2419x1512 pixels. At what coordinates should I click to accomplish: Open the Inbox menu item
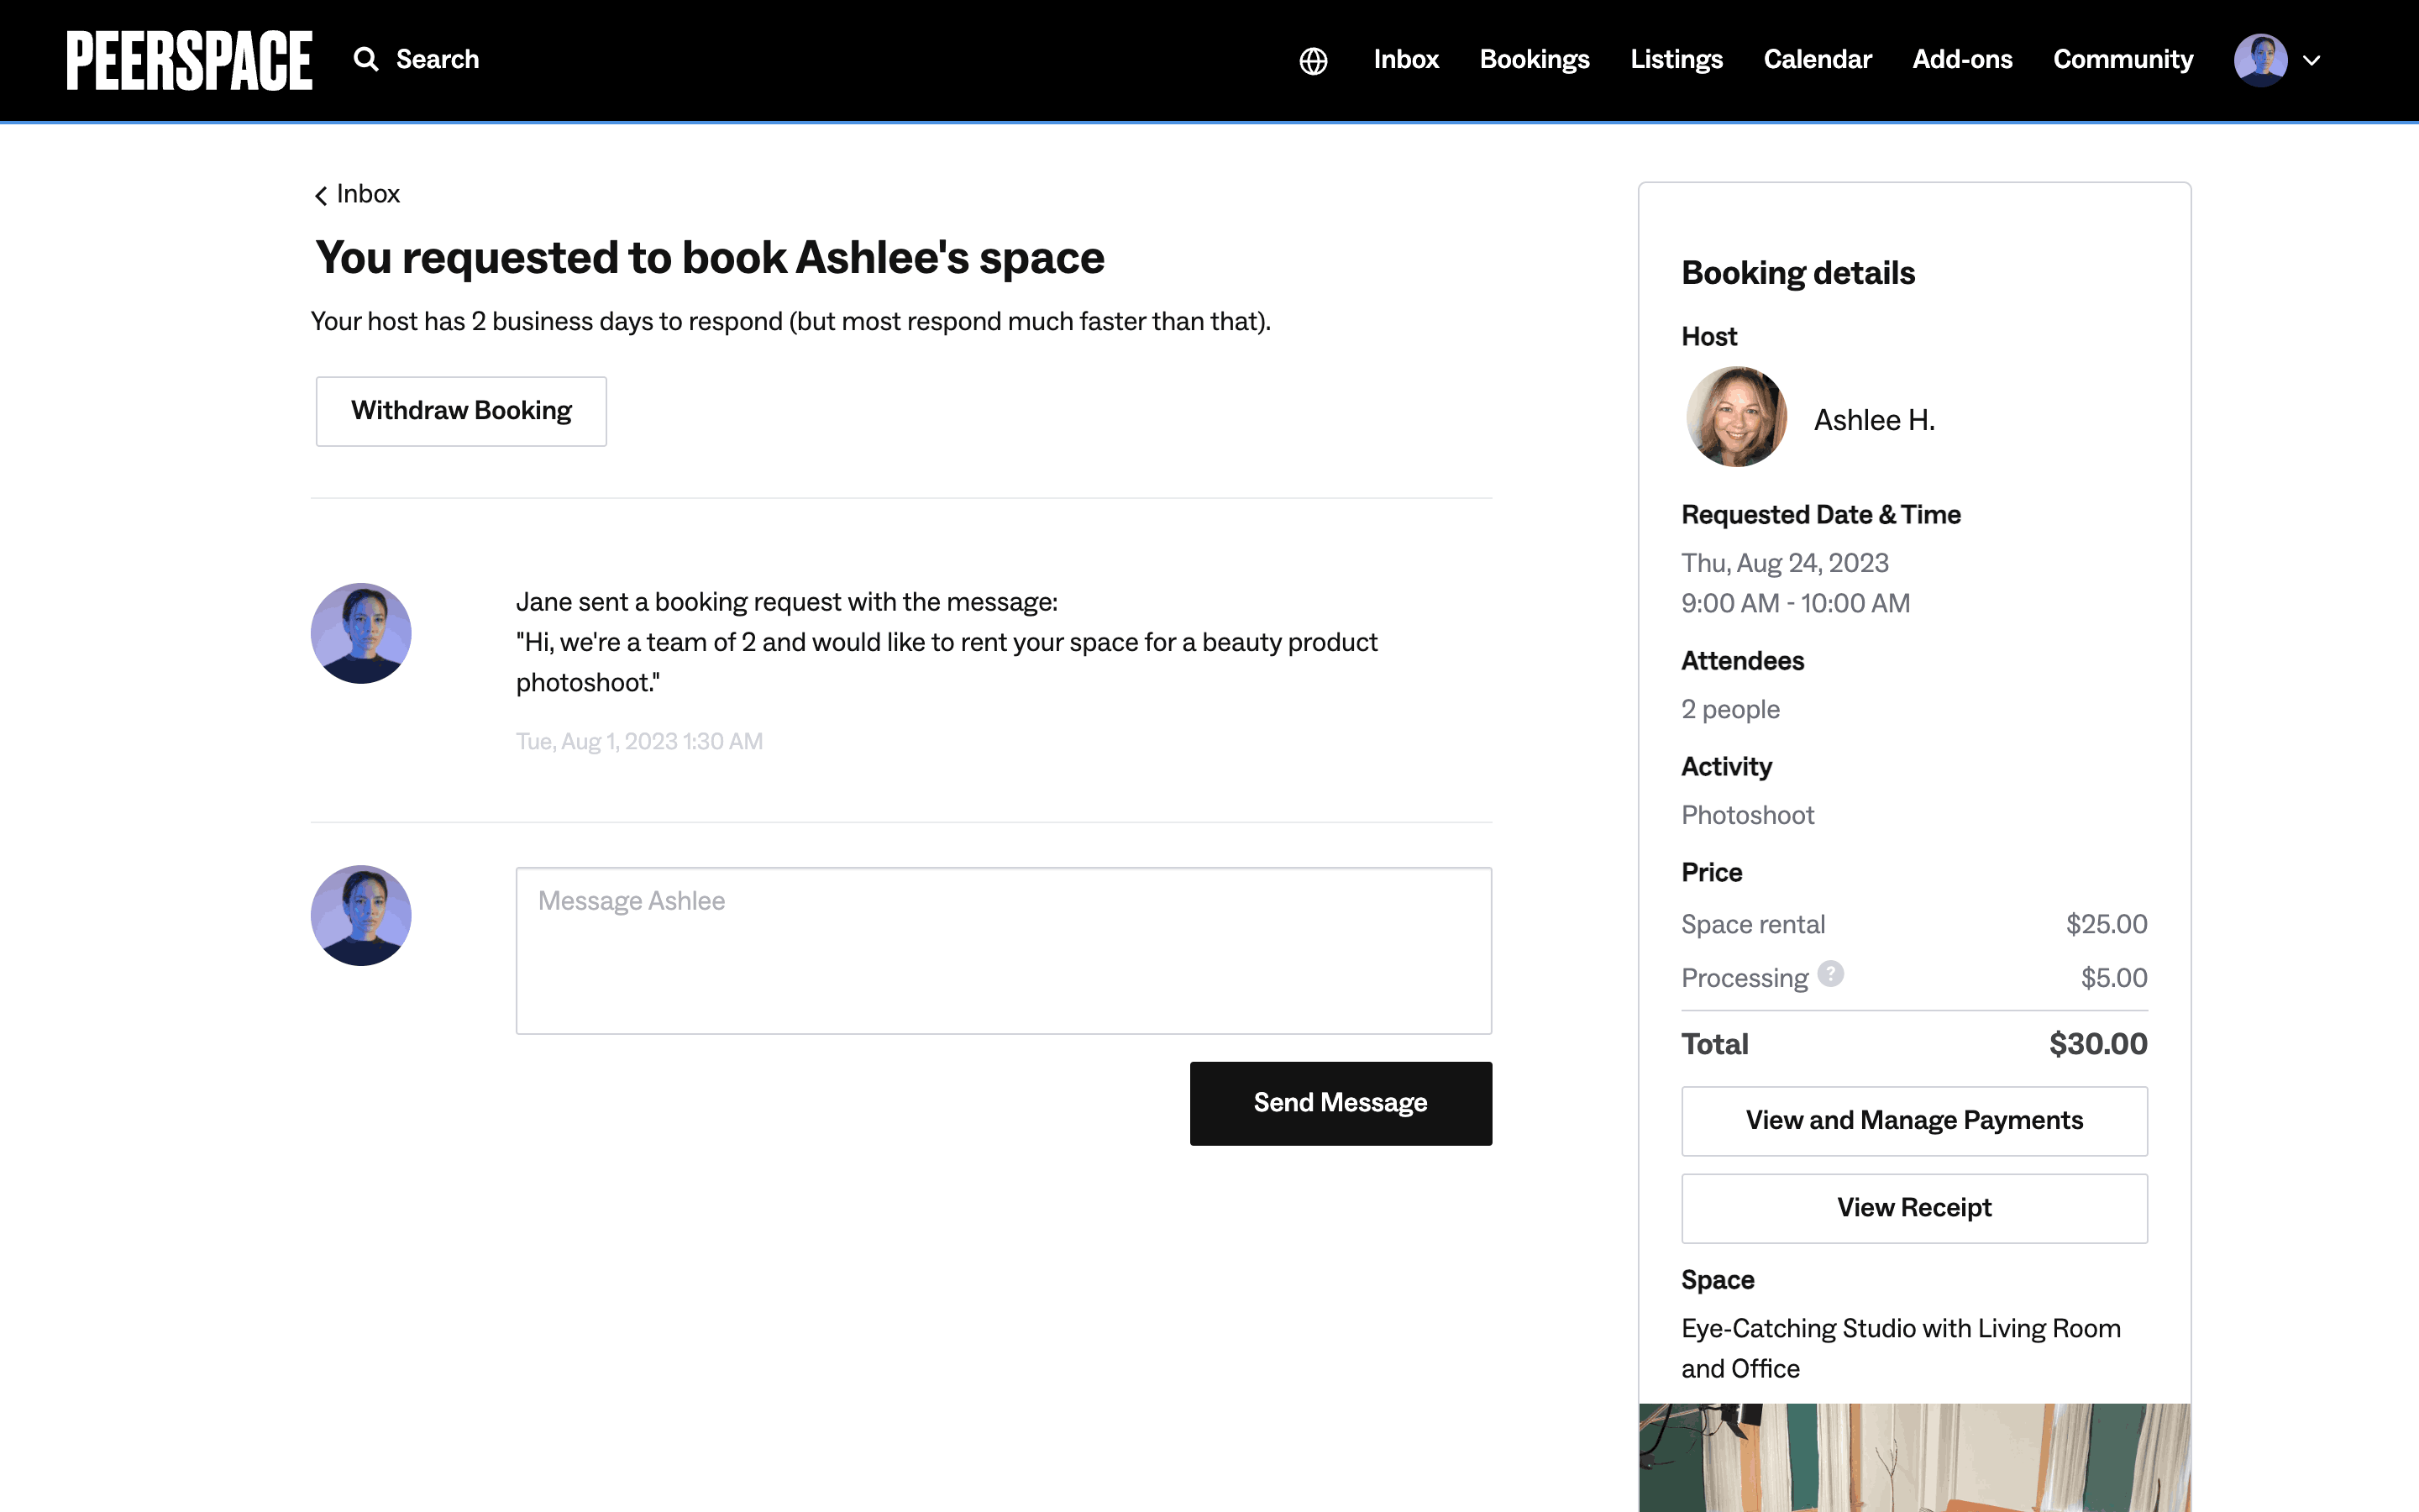pyautogui.click(x=1405, y=60)
